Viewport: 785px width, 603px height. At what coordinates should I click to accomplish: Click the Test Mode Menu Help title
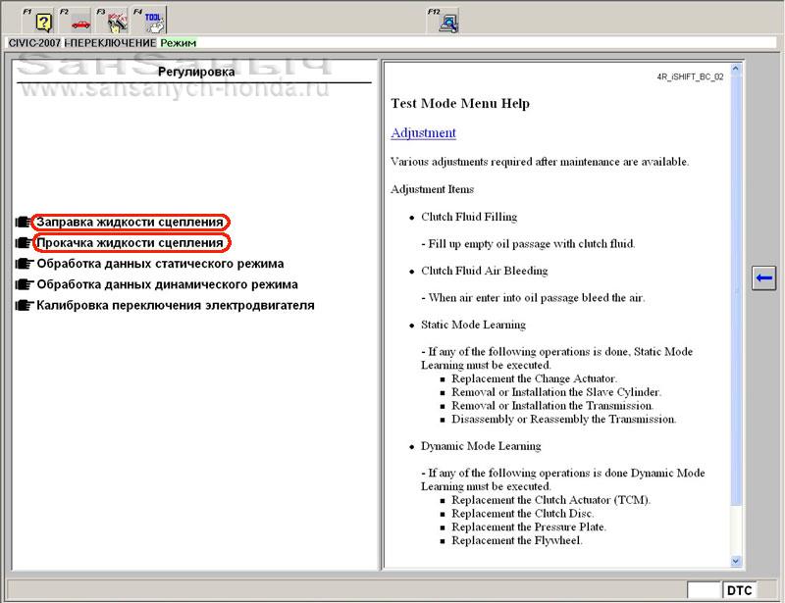tap(460, 104)
